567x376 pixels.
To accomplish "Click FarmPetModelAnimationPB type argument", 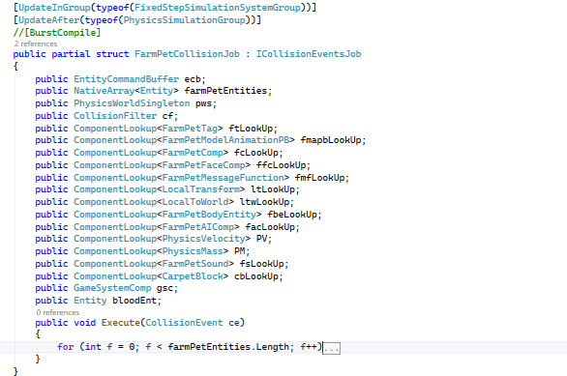I will [226, 140].
